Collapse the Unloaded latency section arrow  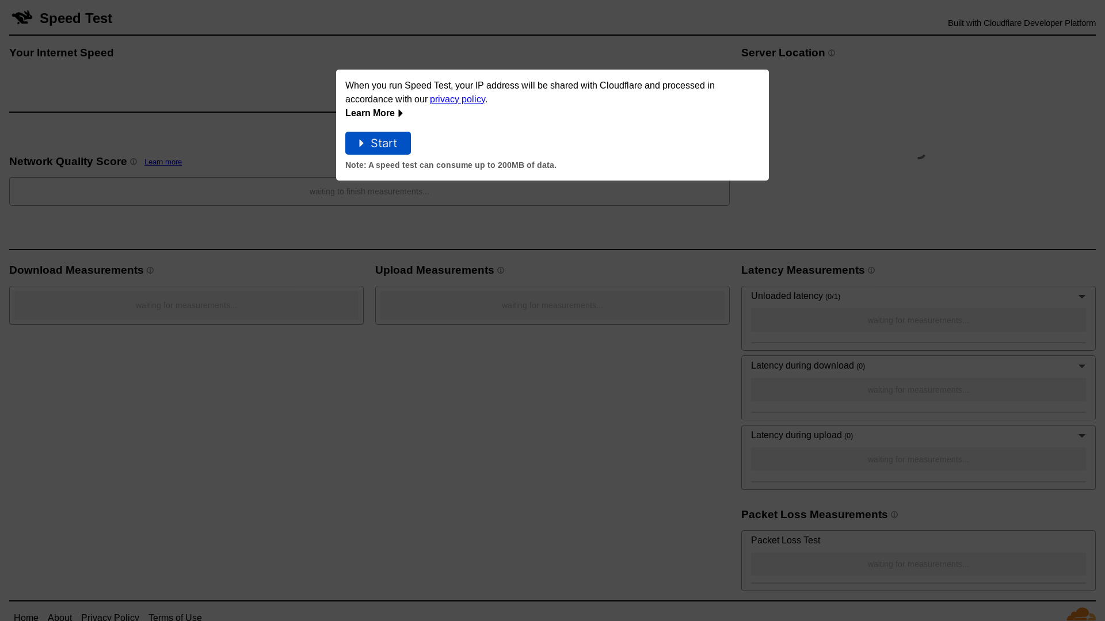coord(1082,297)
